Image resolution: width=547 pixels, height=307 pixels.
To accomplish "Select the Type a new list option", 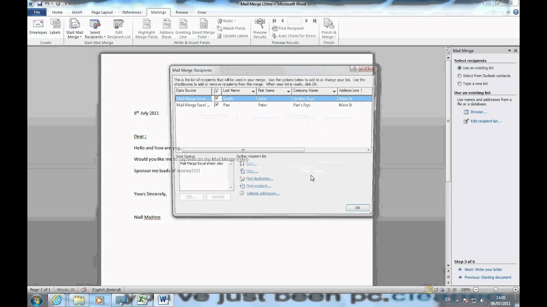I will (x=459, y=84).
